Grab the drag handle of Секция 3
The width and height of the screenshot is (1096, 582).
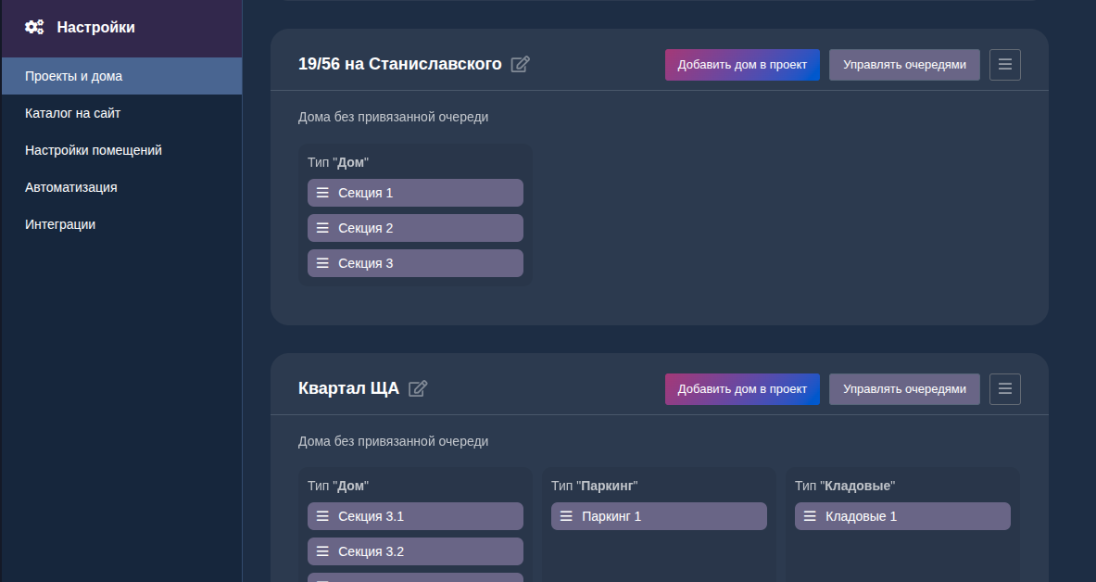322,263
